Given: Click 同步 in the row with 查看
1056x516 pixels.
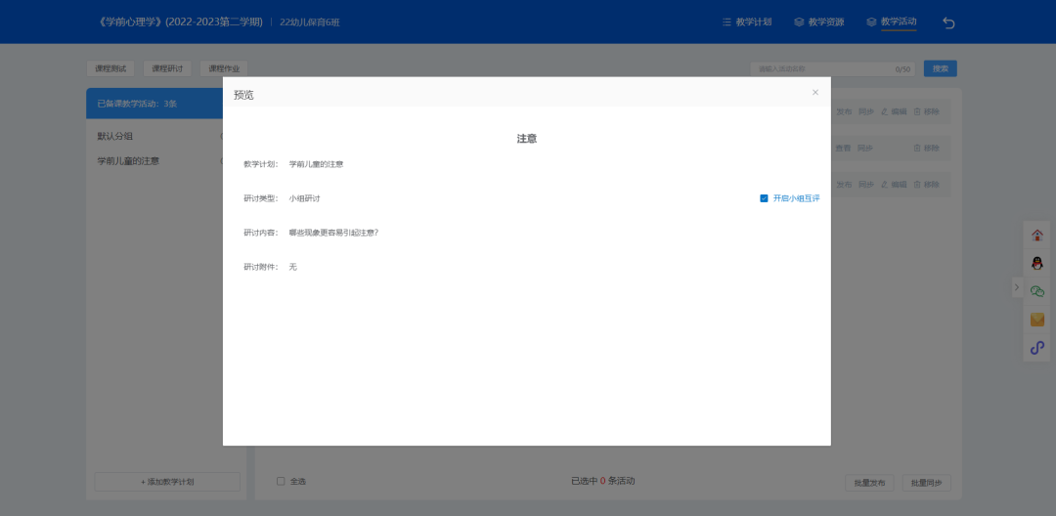Looking at the screenshot, I should (865, 148).
